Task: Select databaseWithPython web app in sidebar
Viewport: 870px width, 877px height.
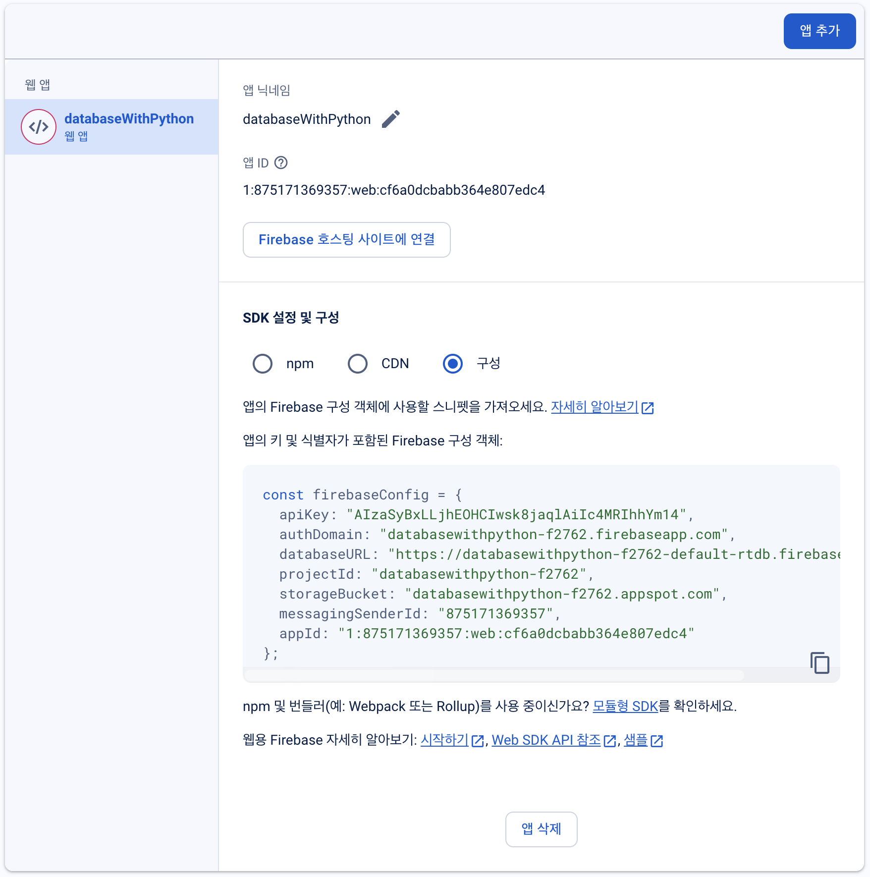Action: coord(111,127)
